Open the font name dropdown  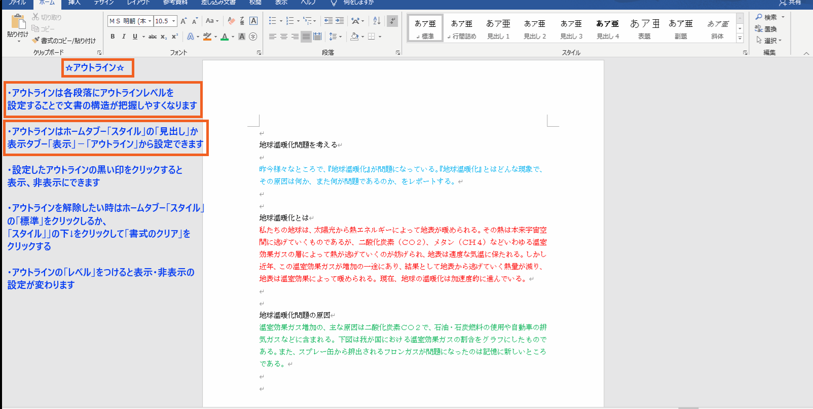tap(150, 21)
